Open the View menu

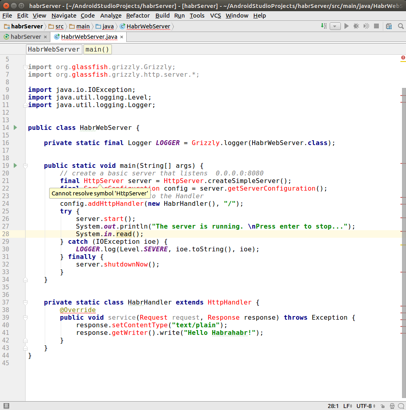pos(39,16)
